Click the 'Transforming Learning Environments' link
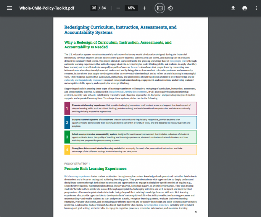This screenshot has width=261, height=217. [x=127, y=92]
